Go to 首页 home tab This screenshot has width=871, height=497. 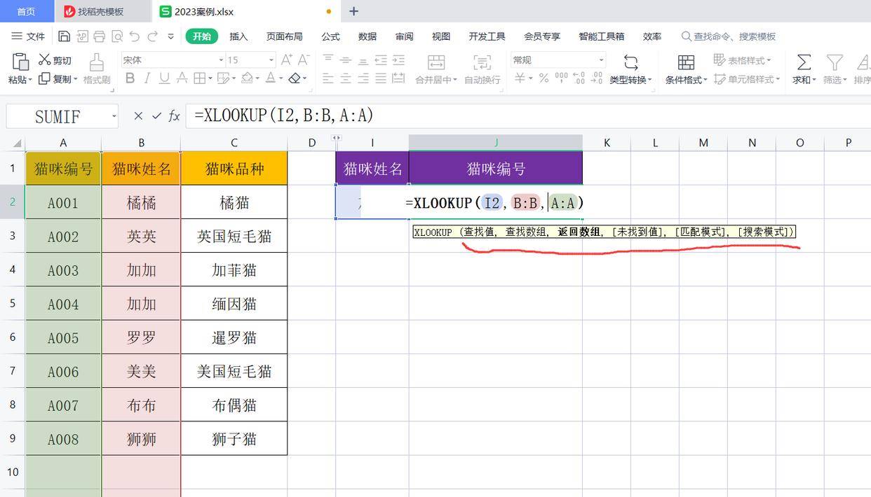click(x=26, y=11)
